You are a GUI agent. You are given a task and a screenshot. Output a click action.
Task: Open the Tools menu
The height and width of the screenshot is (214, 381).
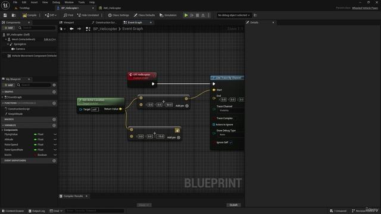(82, 2)
